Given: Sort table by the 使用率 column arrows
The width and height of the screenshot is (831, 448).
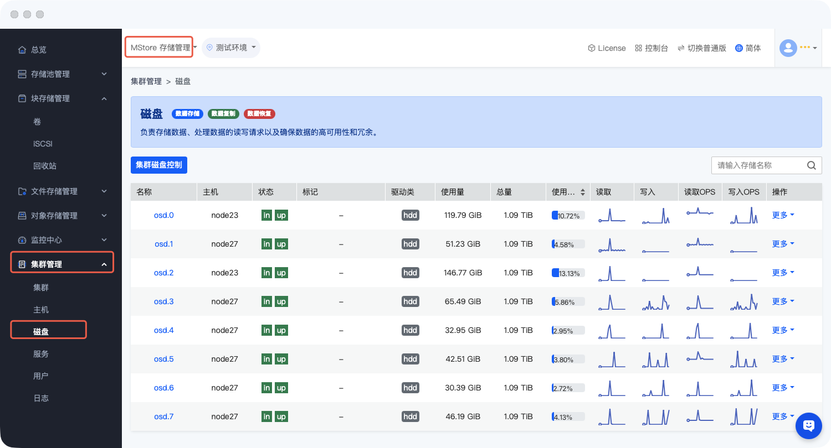Looking at the screenshot, I should click(x=582, y=192).
